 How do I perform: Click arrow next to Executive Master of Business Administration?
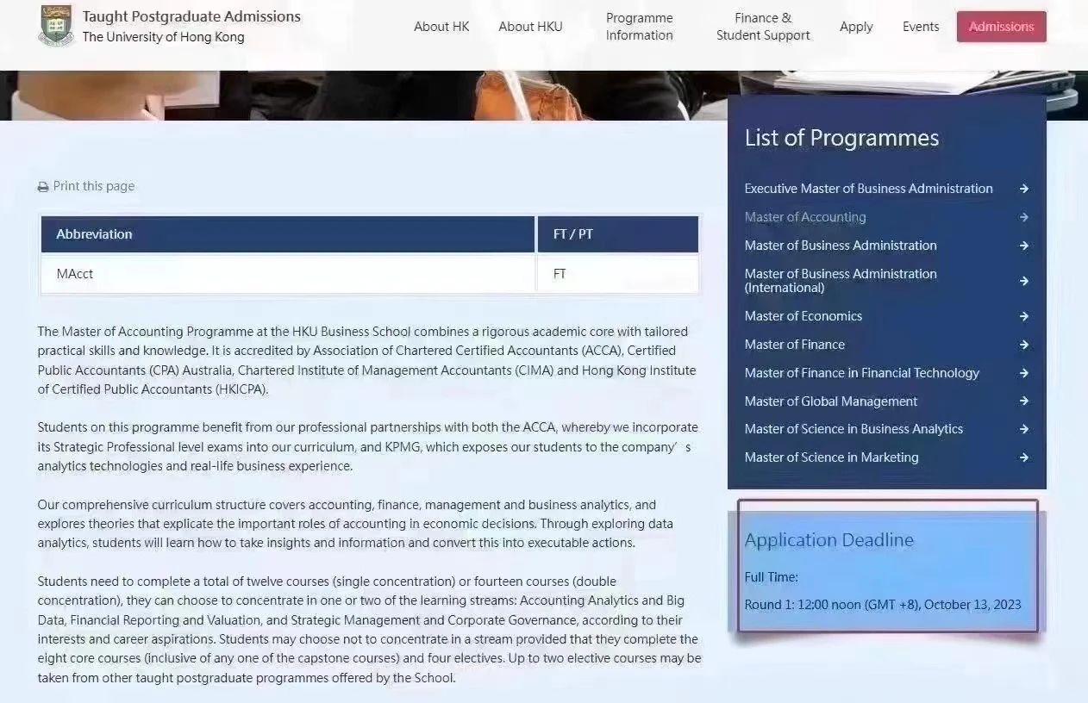point(1023,189)
